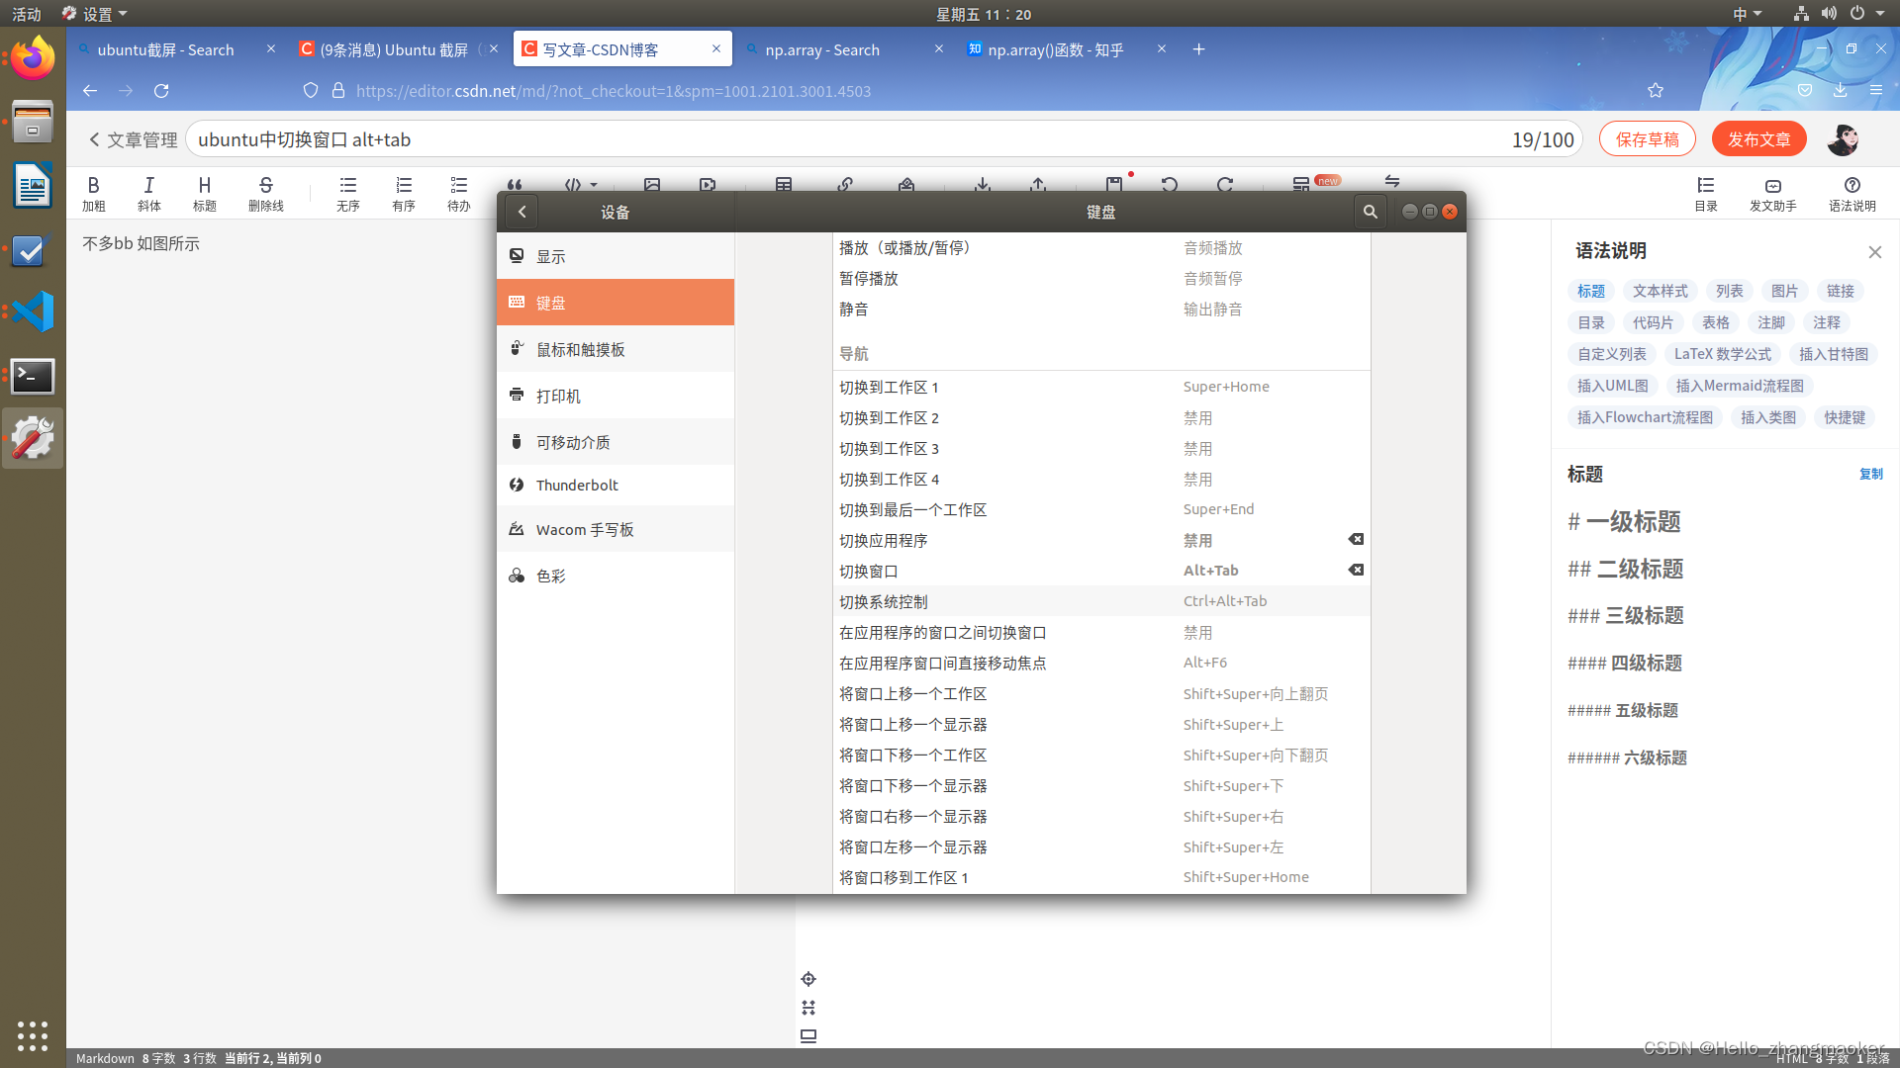Reload the current Firefox page

161,91
